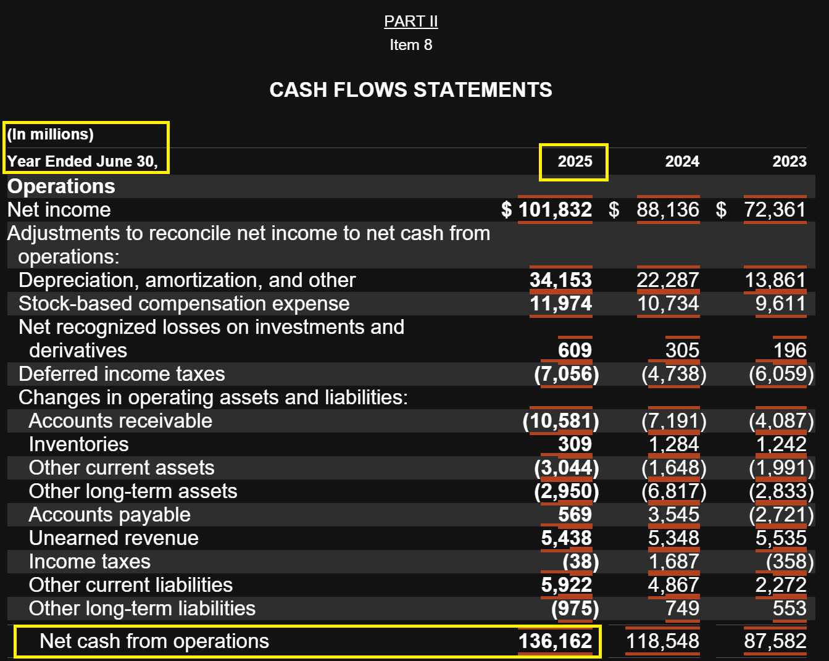
Task: Select other long-term liabilities value 749
Action: [x=682, y=609]
